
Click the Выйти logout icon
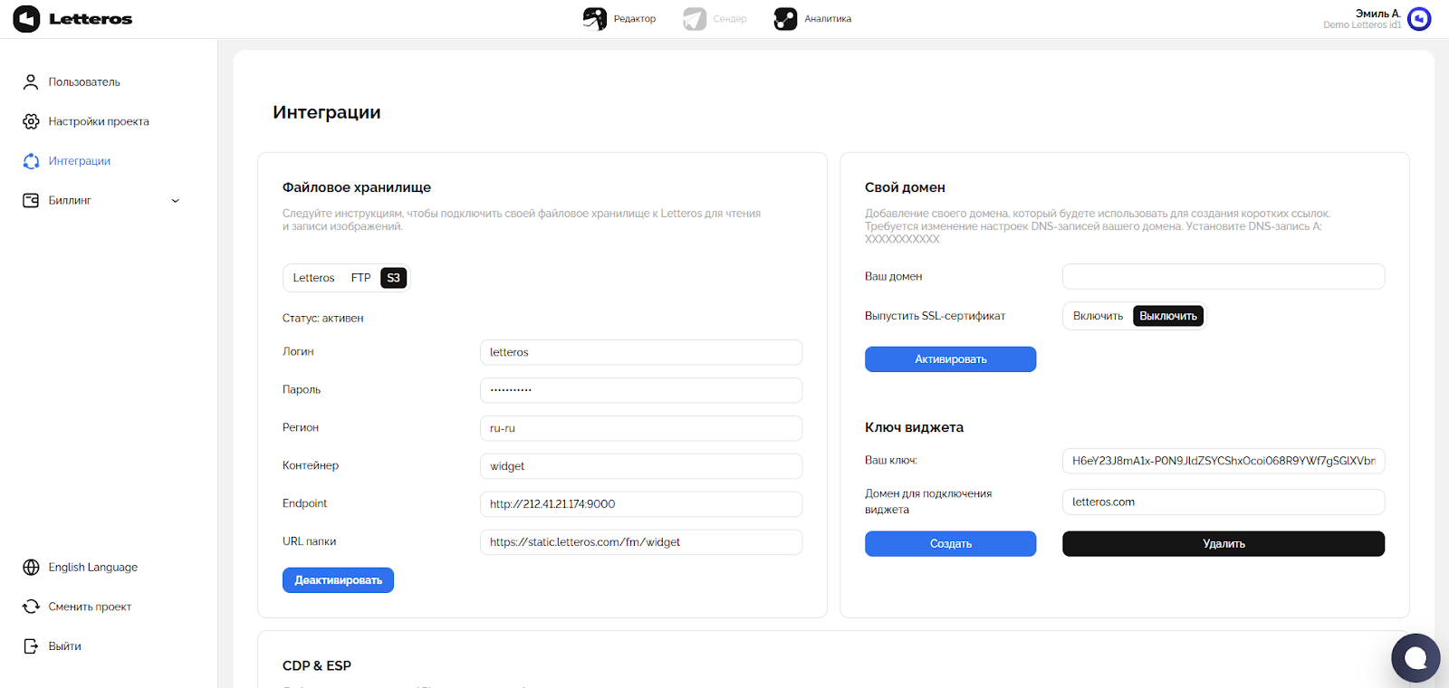pyautogui.click(x=31, y=646)
